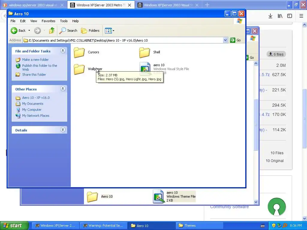
Task: Select Aero 10 folder in background window
Action: pyautogui.click(x=92, y=196)
